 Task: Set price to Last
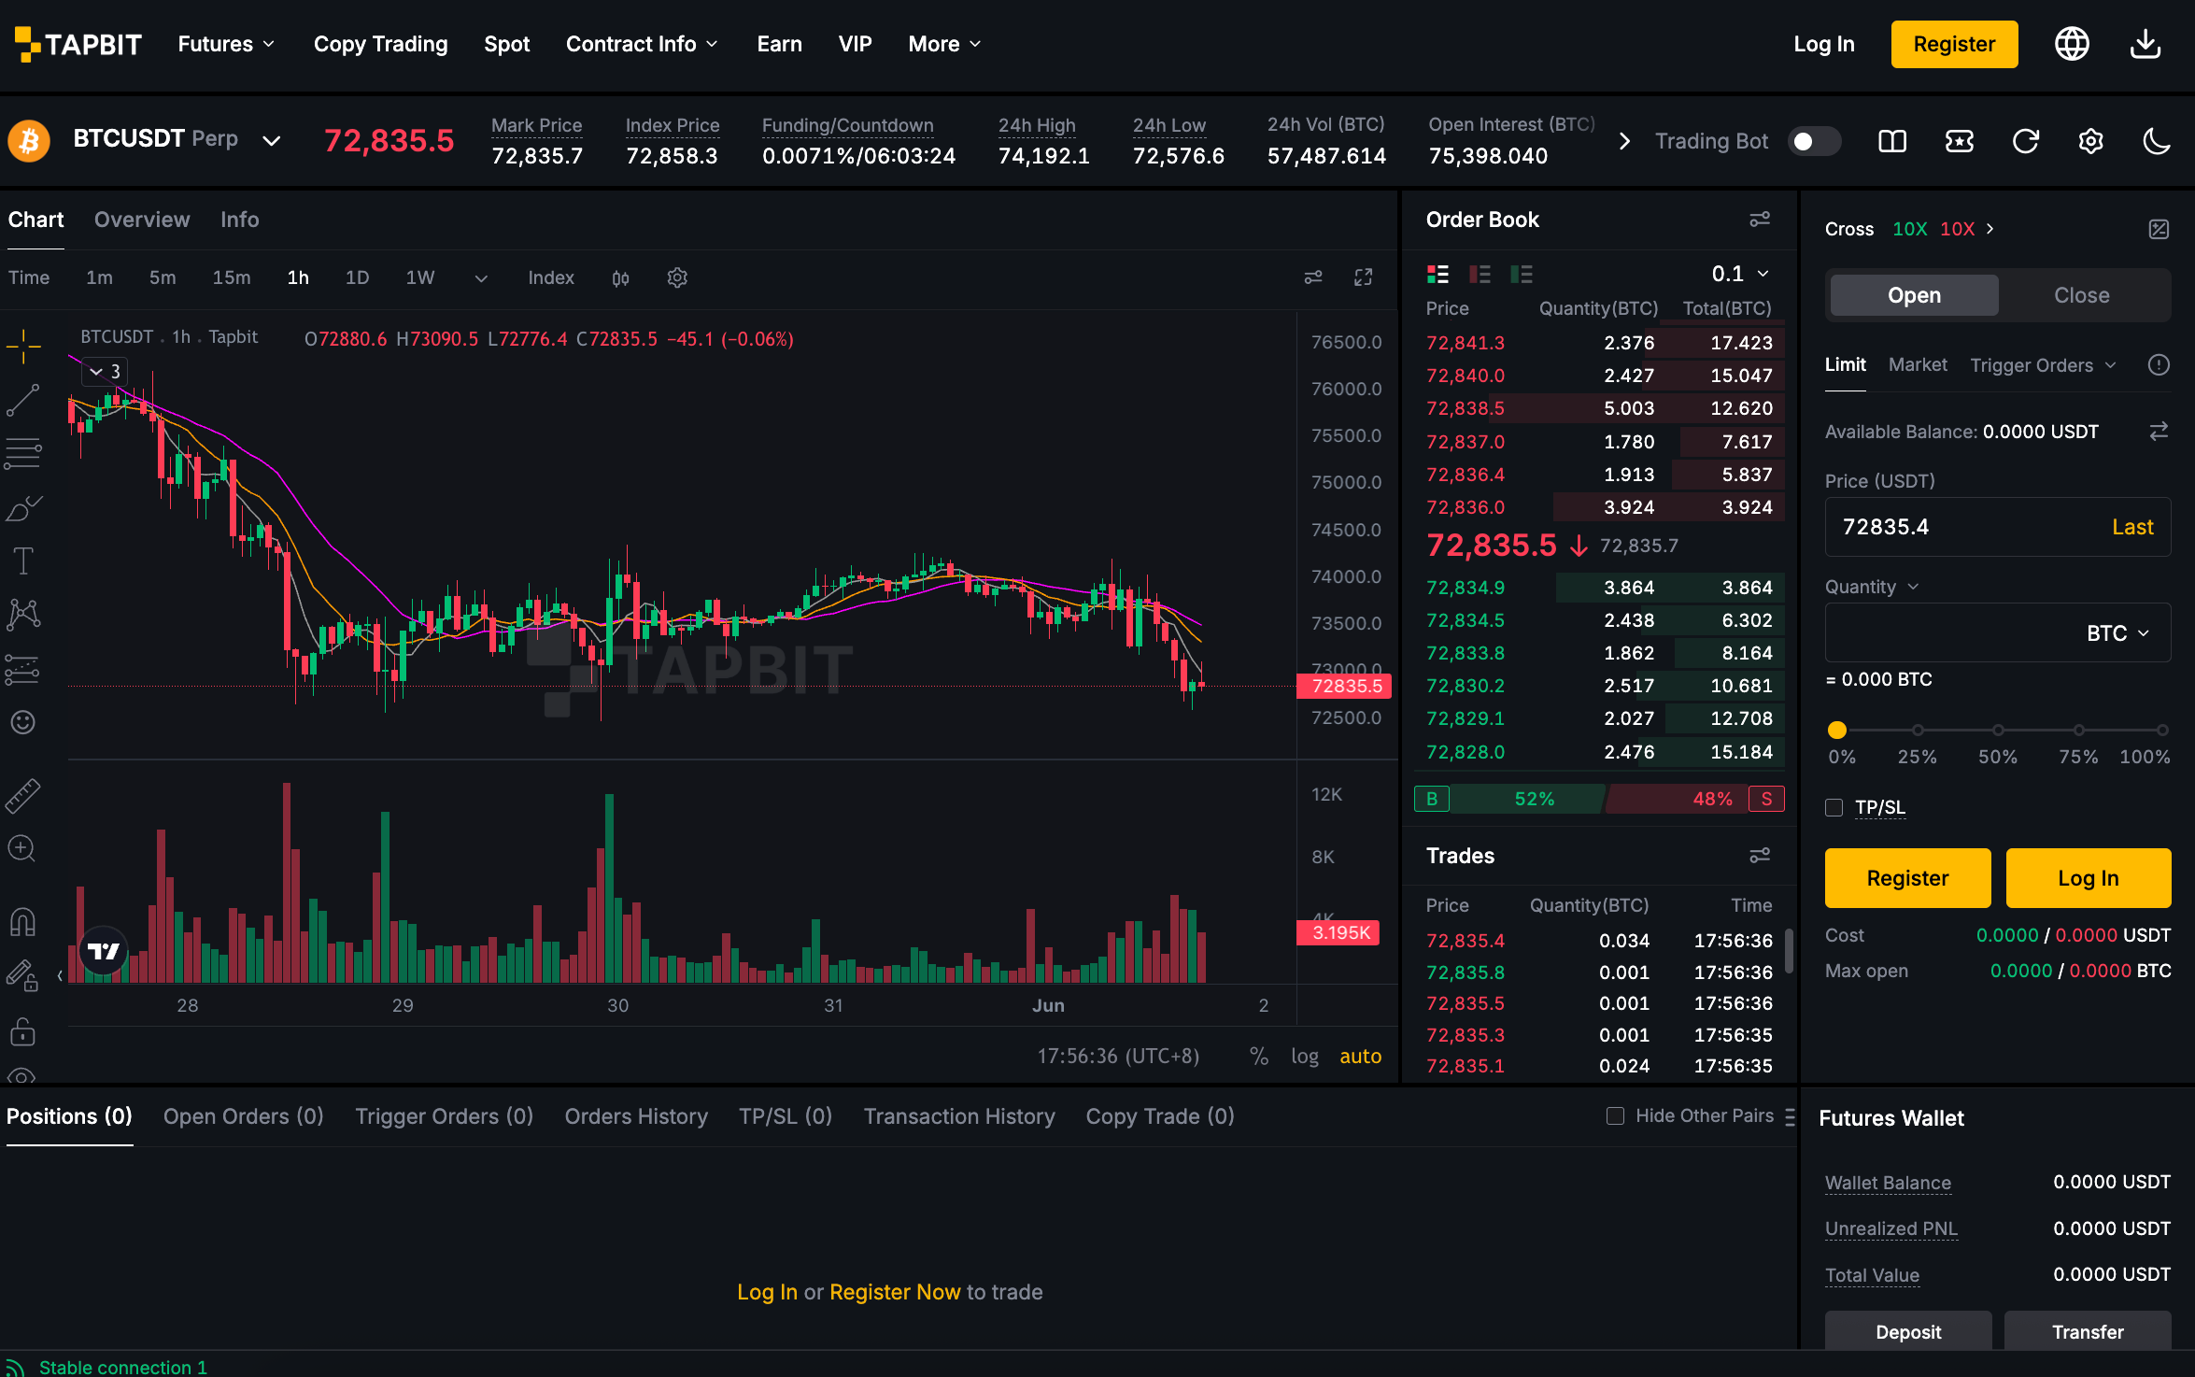pos(2132,527)
